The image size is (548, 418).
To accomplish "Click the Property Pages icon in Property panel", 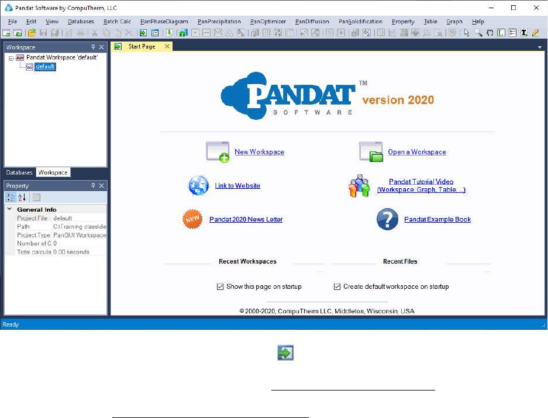I will (x=36, y=198).
